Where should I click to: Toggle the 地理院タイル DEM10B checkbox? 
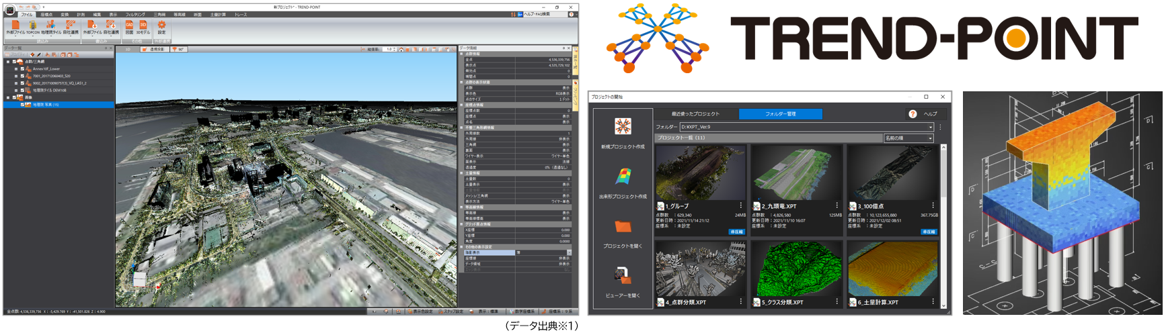click(x=22, y=90)
